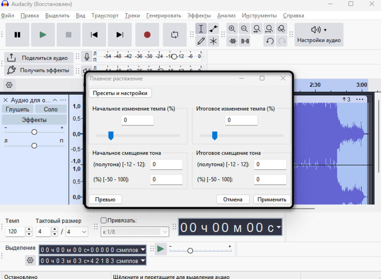Click final pitch percent input field
381x279 pixels.
coord(270,180)
